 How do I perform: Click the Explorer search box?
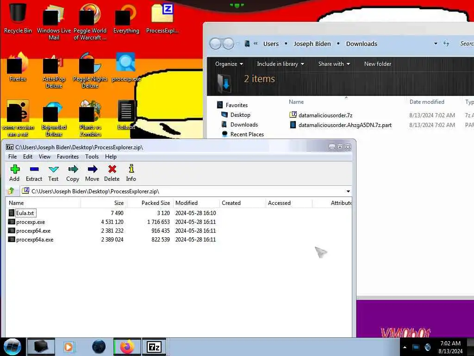(x=466, y=44)
